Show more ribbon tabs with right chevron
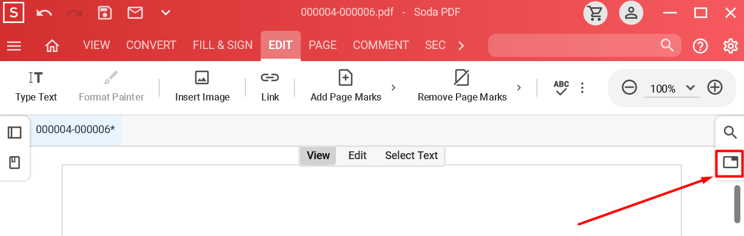This screenshot has width=744, height=236. coord(461,45)
